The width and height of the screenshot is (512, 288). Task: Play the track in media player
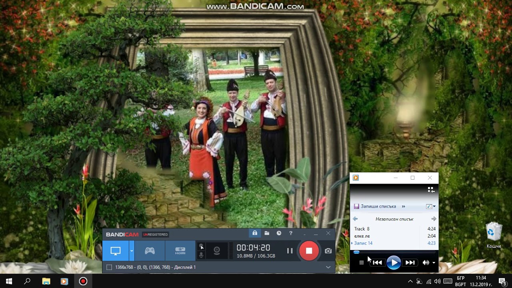tap(394, 263)
